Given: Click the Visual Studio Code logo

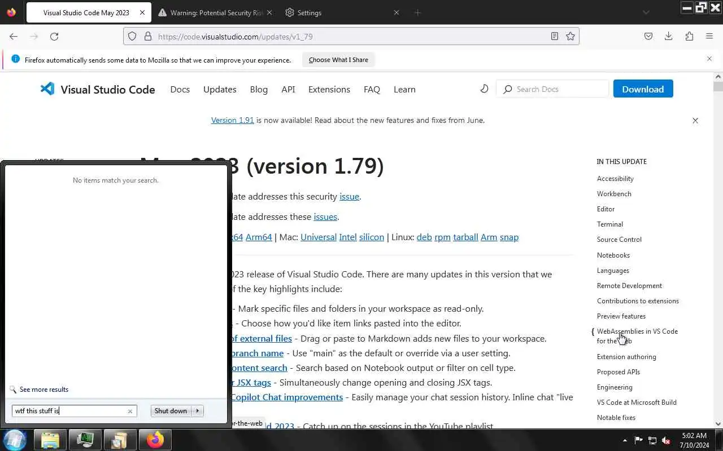Looking at the screenshot, I should (x=98, y=89).
